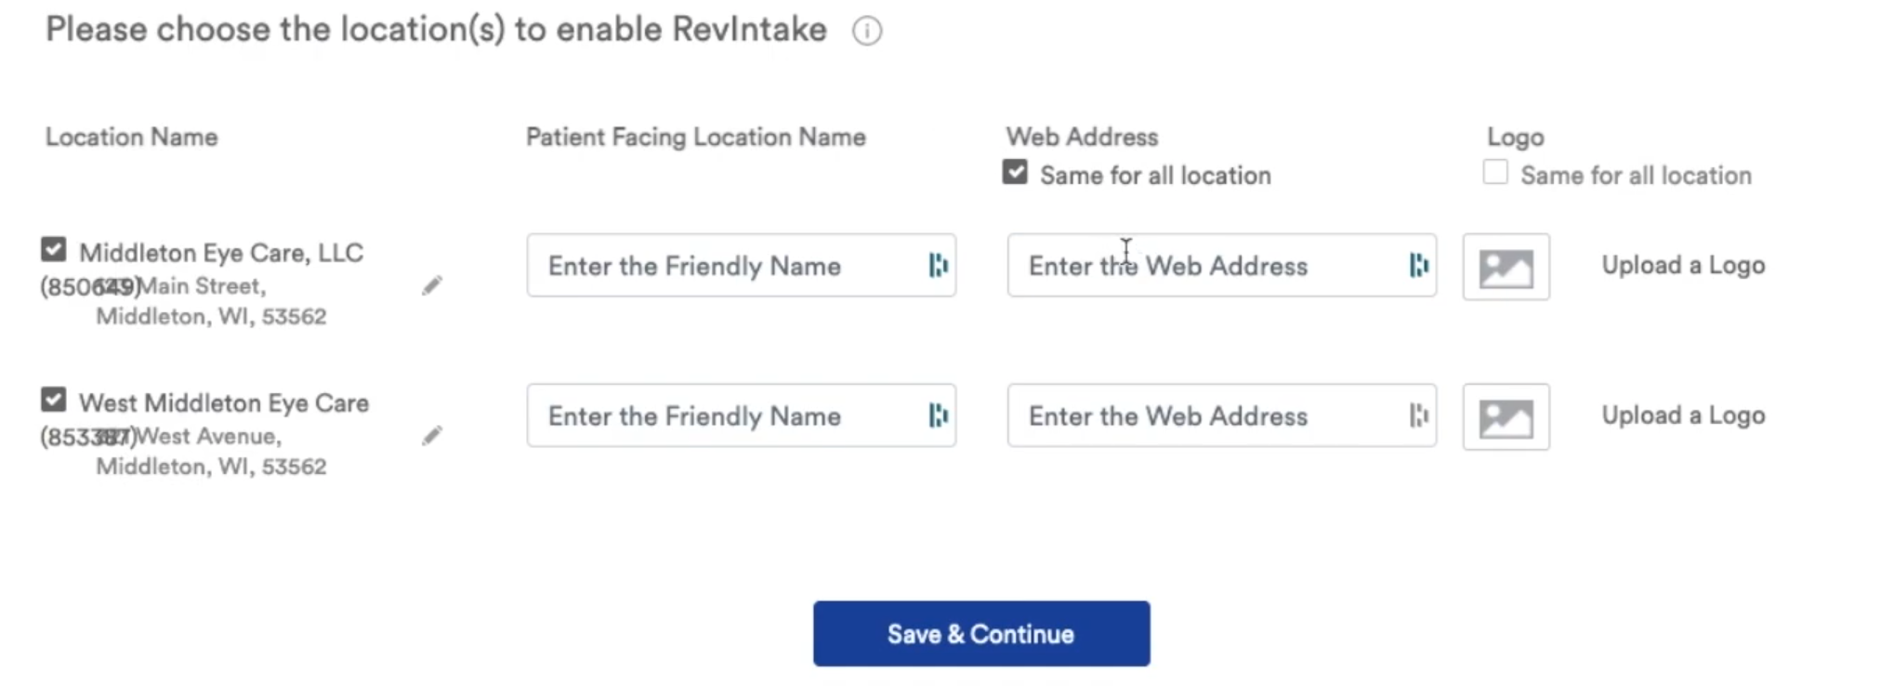This screenshot has width=1881, height=686.
Task: Uncheck Web Address Same for all location
Action: 1015,173
